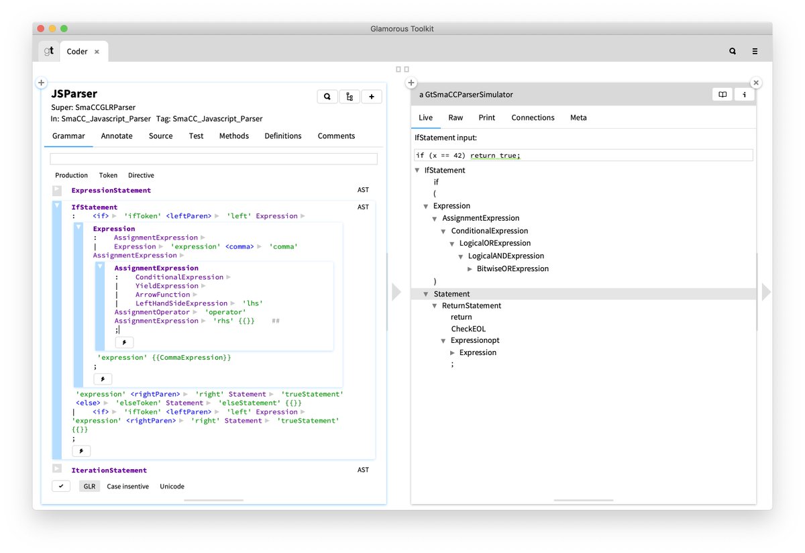Switch to the Print tab in the simulator
Viewport: 805px width, 553px height.
pyautogui.click(x=487, y=117)
